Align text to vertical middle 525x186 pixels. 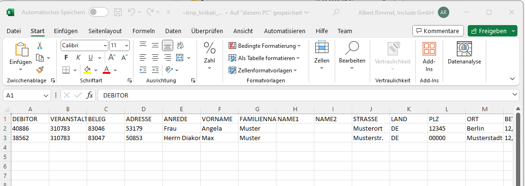point(155,45)
